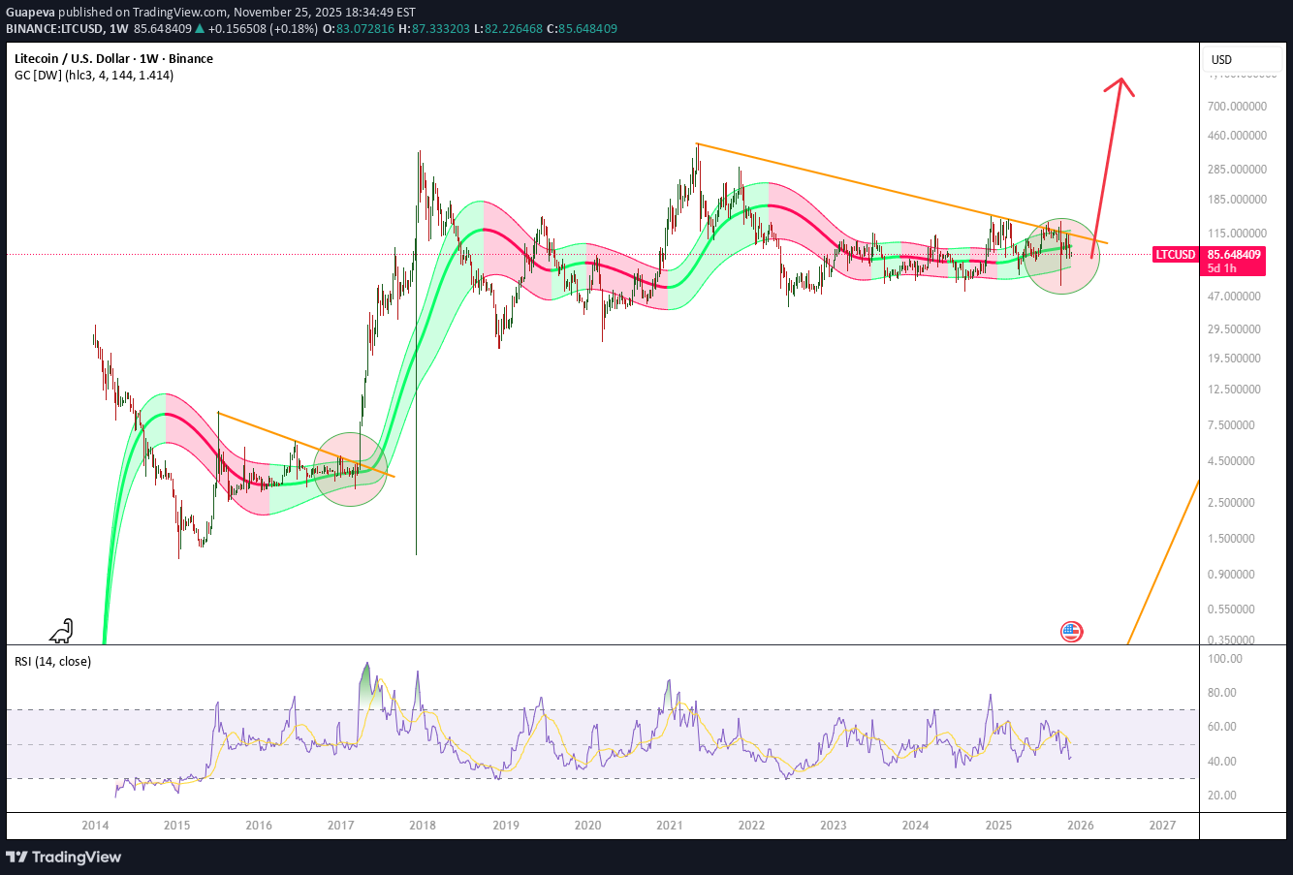
Task: Click the 85.648409 current price label
Action: (x=1234, y=255)
